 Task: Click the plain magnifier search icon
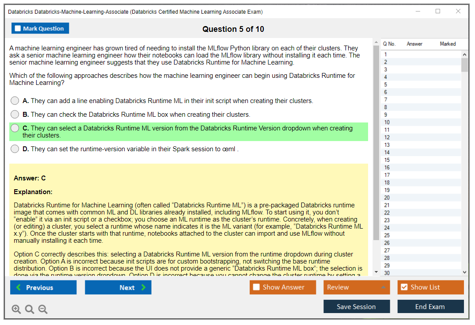(29, 309)
